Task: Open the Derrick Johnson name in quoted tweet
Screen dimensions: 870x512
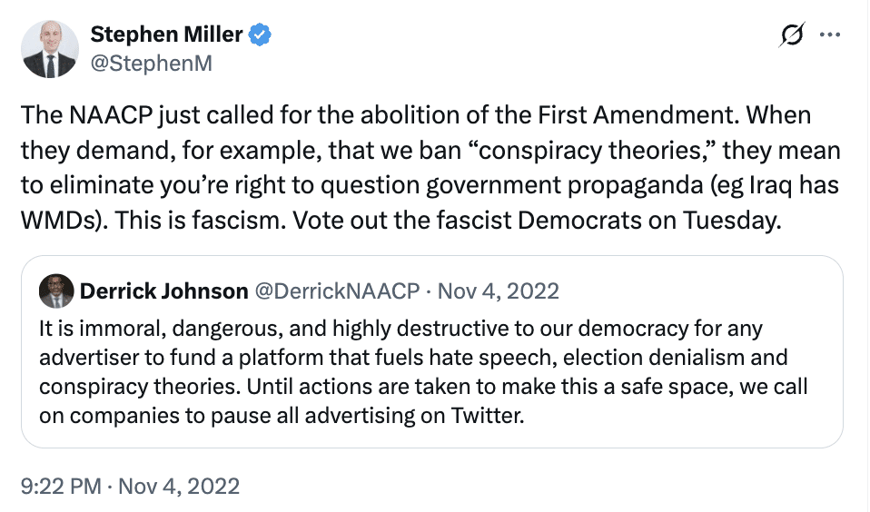Action: (163, 291)
